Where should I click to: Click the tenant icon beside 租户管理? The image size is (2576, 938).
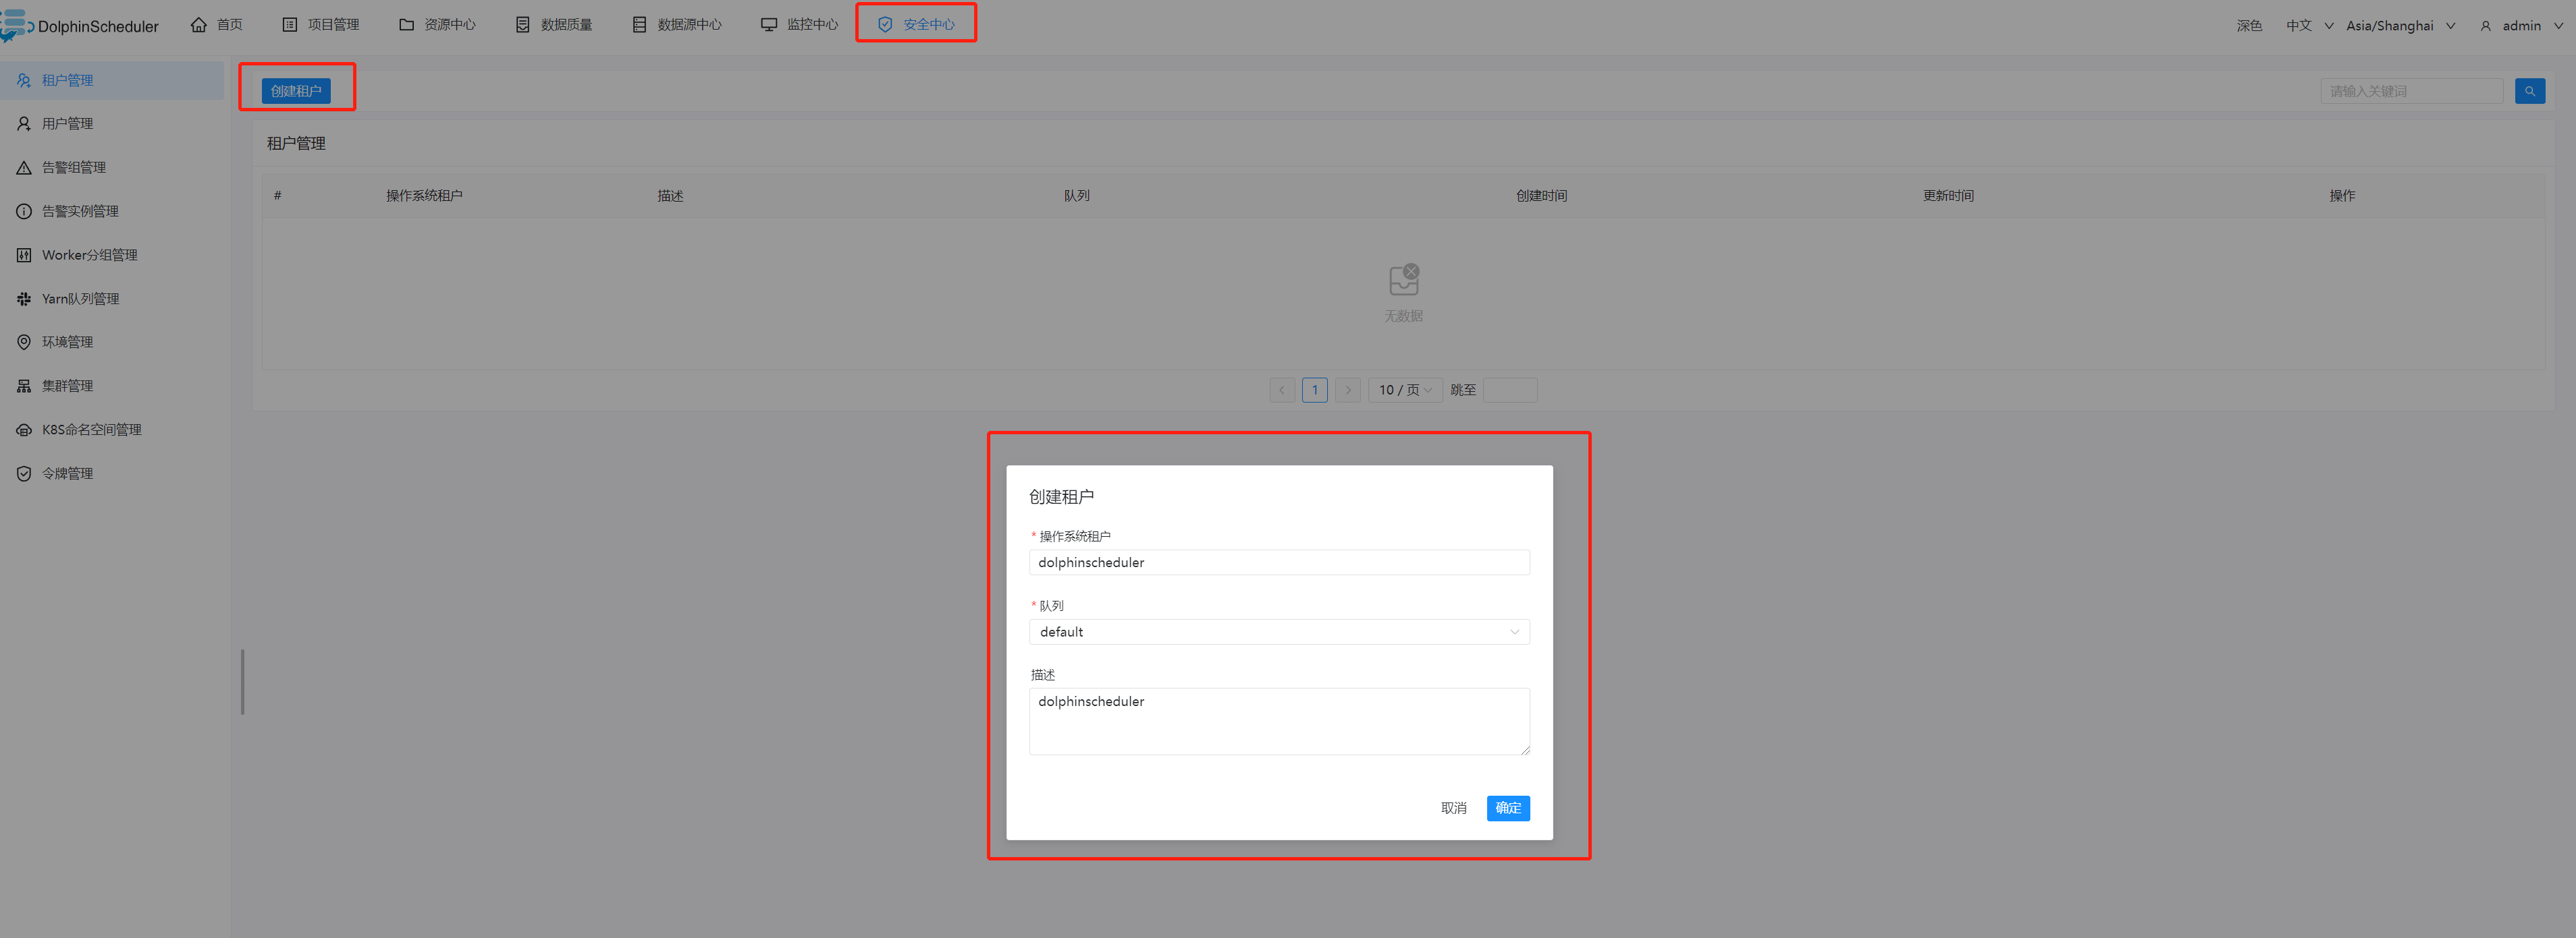24,80
